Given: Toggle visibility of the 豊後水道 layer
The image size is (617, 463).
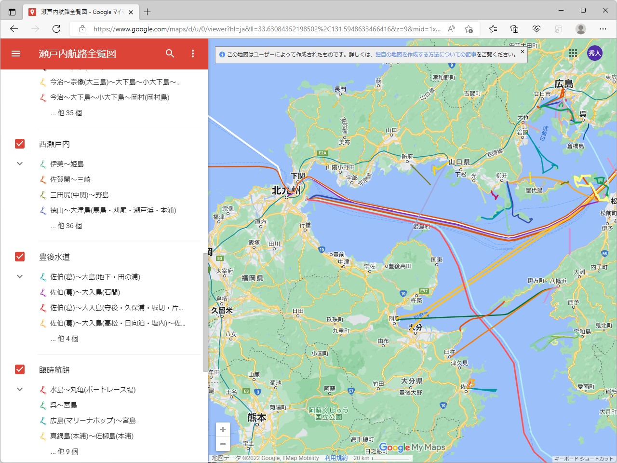Looking at the screenshot, I should (19, 257).
